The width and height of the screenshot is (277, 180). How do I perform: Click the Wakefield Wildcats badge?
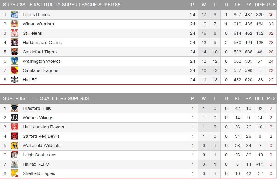pyautogui.click(x=14, y=146)
